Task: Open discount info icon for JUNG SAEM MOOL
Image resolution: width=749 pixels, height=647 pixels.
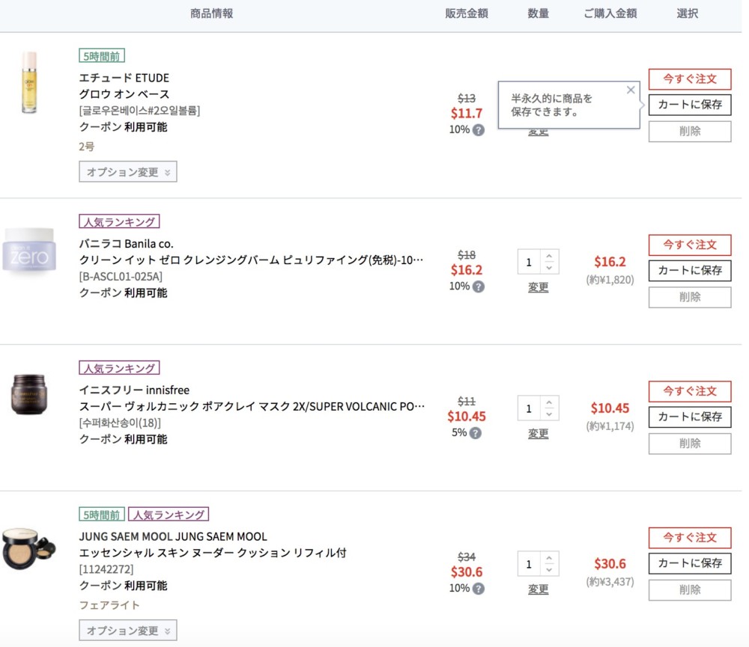Action: pos(478,589)
